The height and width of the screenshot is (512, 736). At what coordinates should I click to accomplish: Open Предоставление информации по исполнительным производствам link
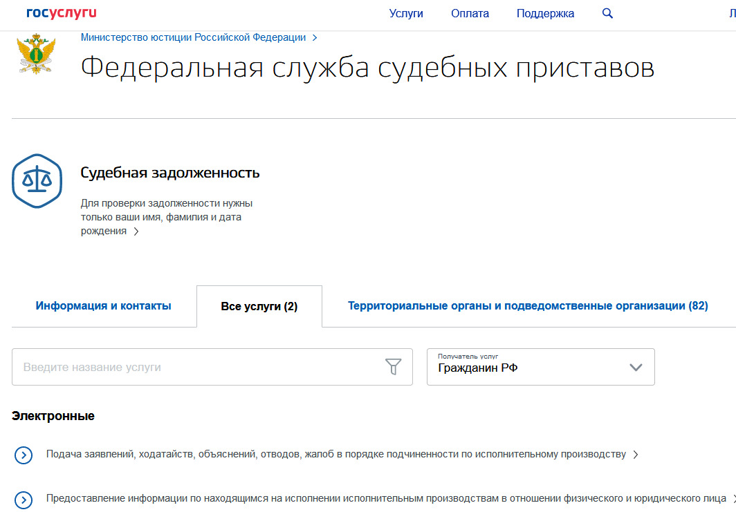pos(386,498)
